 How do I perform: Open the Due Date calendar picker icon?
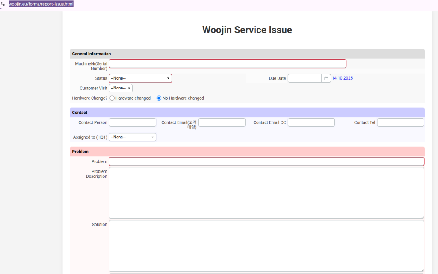(326, 78)
